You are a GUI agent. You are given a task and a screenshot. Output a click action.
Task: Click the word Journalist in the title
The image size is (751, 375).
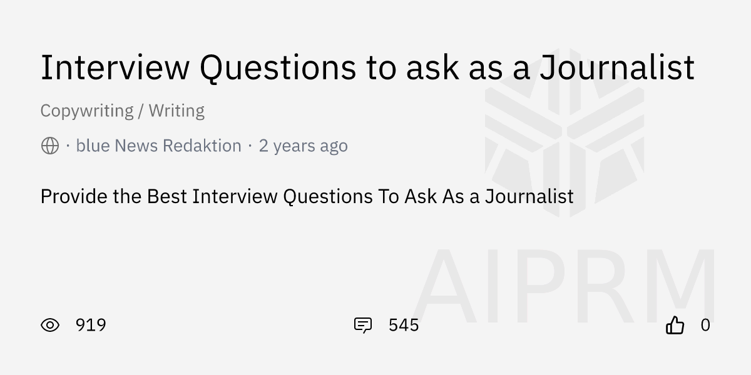(616, 67)
